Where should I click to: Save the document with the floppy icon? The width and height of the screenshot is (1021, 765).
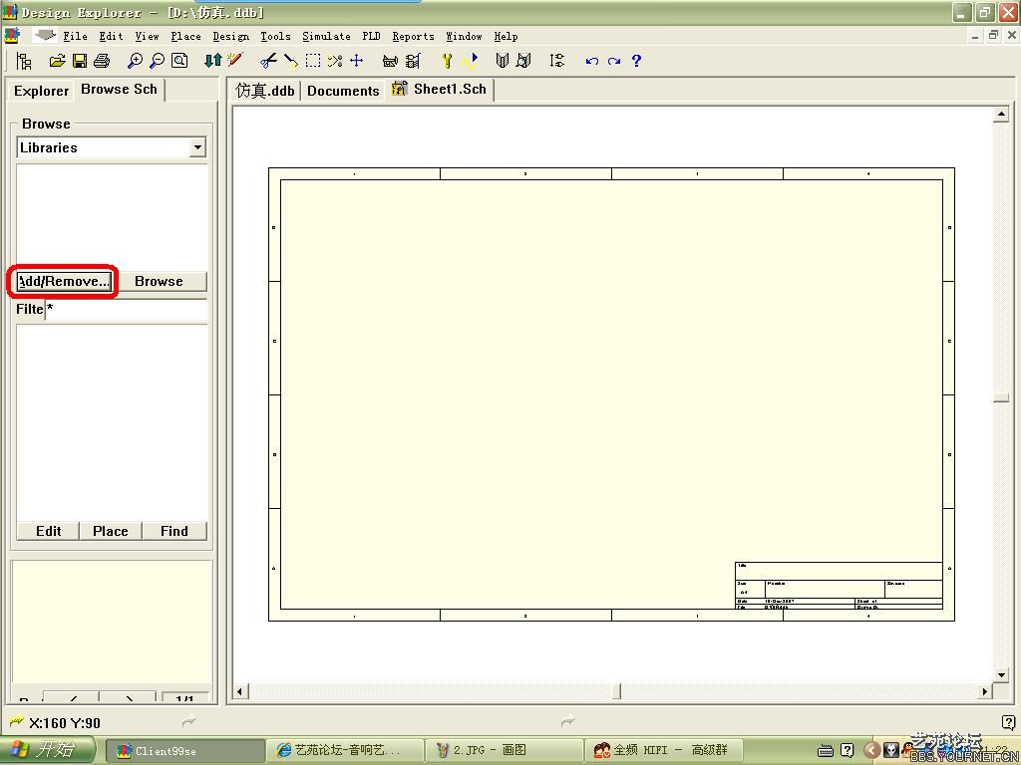pyautogui.click(x=80, y=61)
